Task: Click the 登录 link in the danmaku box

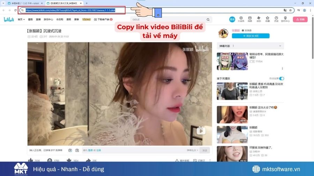Action: click(x=90, y=150)
